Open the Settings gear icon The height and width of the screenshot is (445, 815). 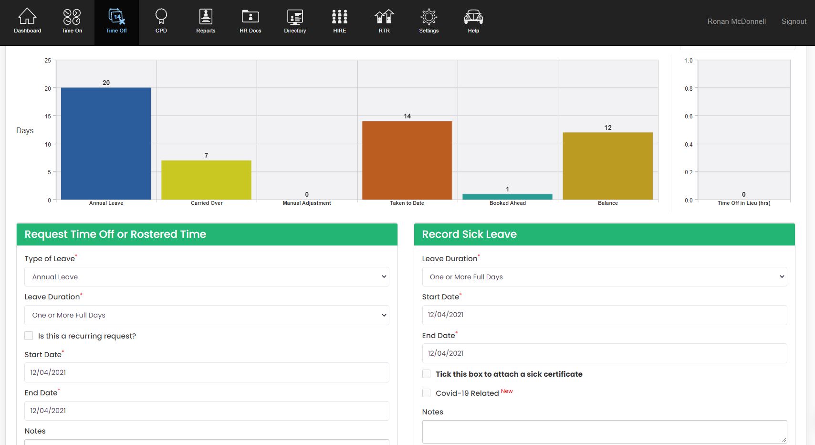[428, 18]
